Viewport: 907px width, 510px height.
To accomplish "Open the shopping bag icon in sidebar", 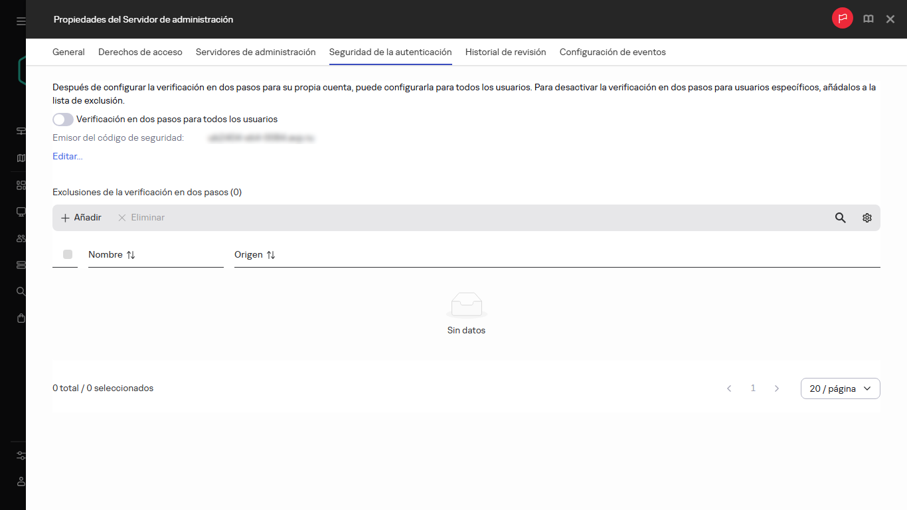I will click(21, 318).
